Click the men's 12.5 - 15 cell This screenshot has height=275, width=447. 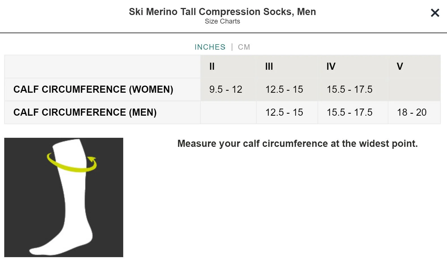[x=287, y=112]
